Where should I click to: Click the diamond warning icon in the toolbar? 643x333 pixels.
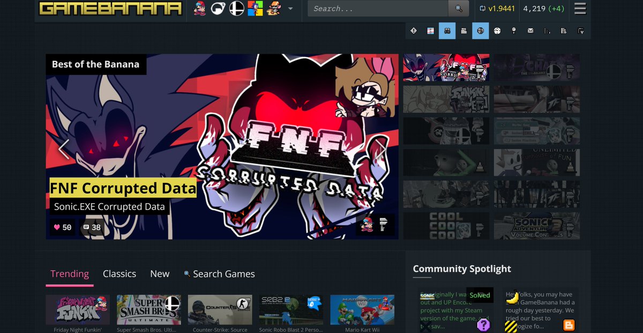(414, 31)
